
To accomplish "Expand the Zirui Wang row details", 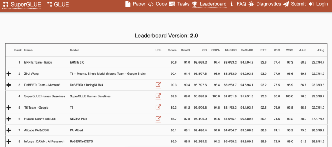I will [x=9, y=74].
